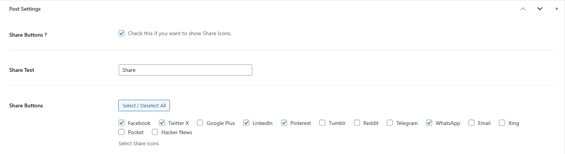Enable the Xing share checkbox
The width and height of the screenshot is (565, 154).
click(x=502, y=123)
